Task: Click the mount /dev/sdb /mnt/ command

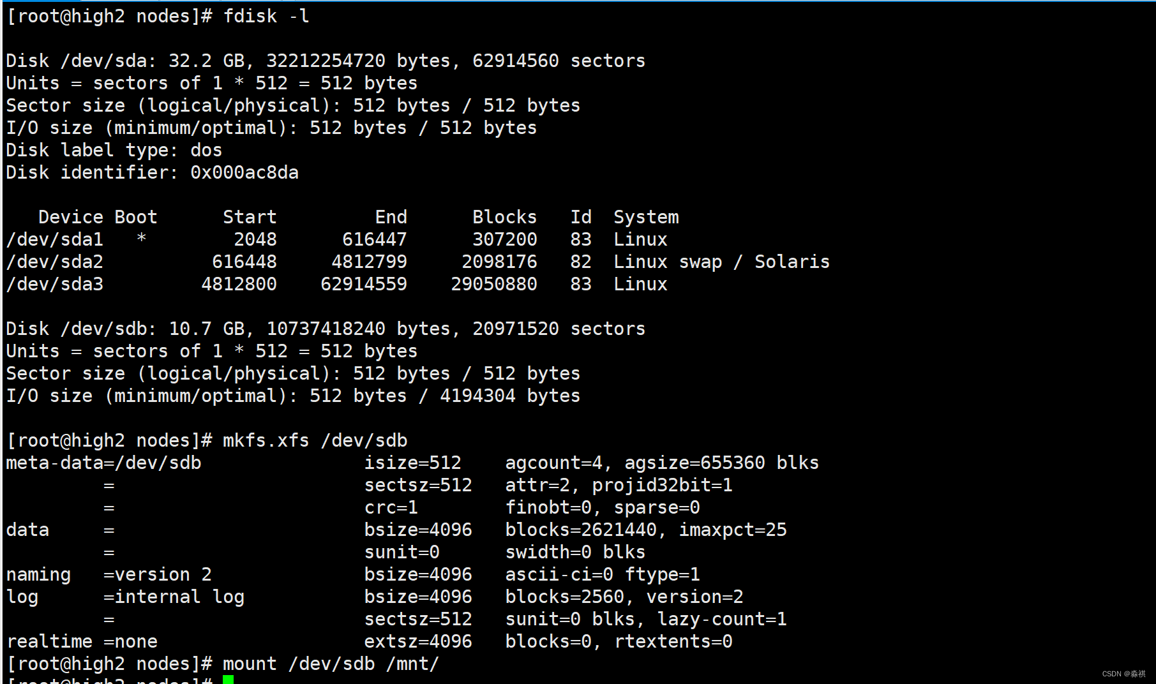Action: tap(331, 664)
